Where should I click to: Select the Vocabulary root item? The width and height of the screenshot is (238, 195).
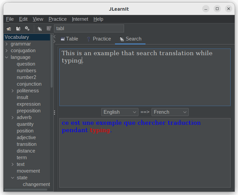tap(27, 37)
